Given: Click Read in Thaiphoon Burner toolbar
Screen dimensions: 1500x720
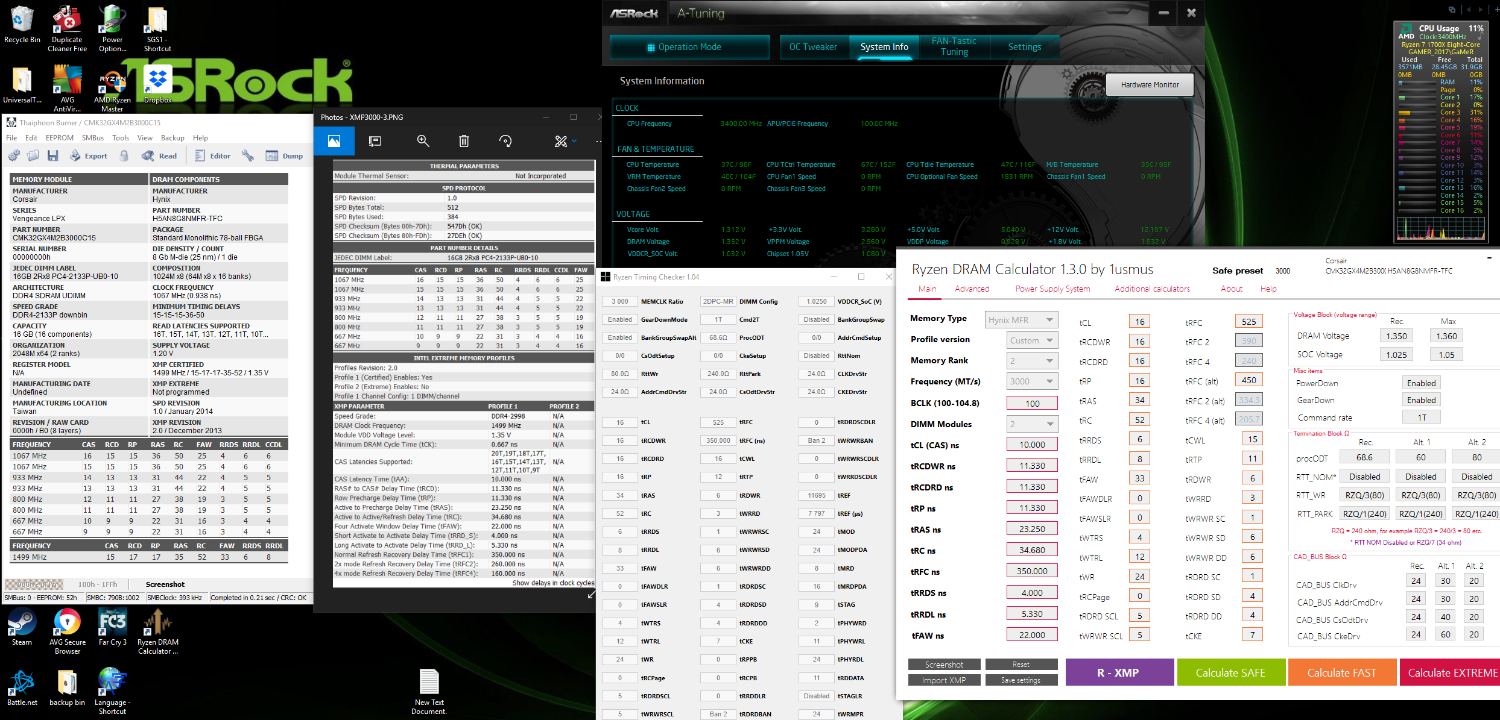Looking at the screenshot, I should 159,156.
